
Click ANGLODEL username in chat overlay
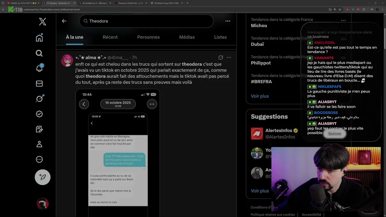coord(324,43)
